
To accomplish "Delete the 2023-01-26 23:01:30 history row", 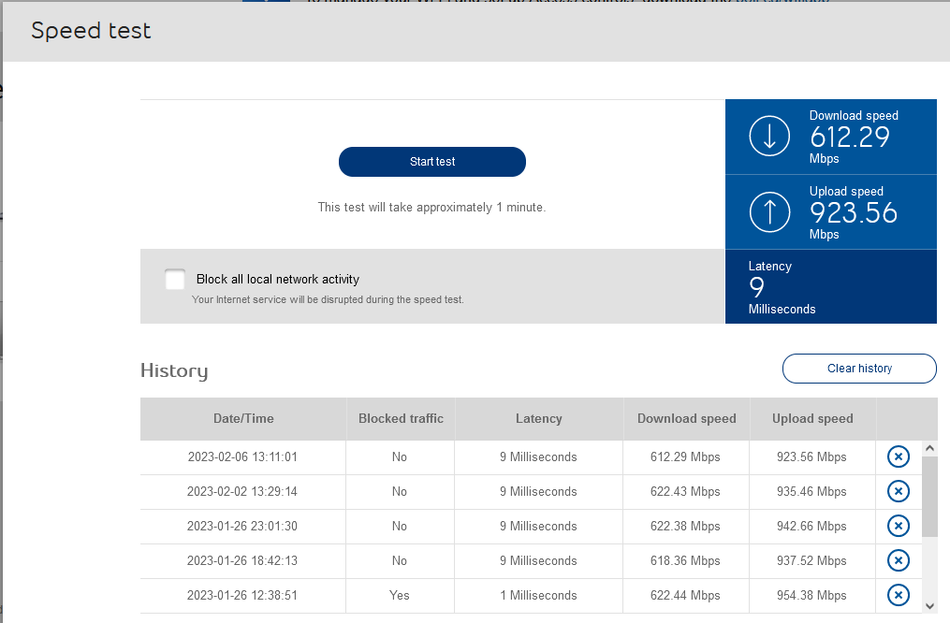I will (898, 526).
